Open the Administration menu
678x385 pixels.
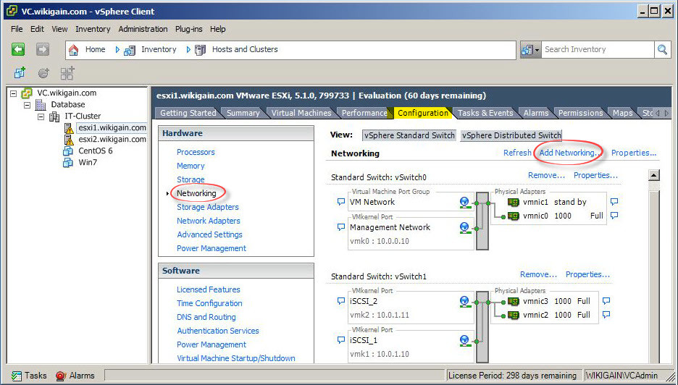[143, 29]
